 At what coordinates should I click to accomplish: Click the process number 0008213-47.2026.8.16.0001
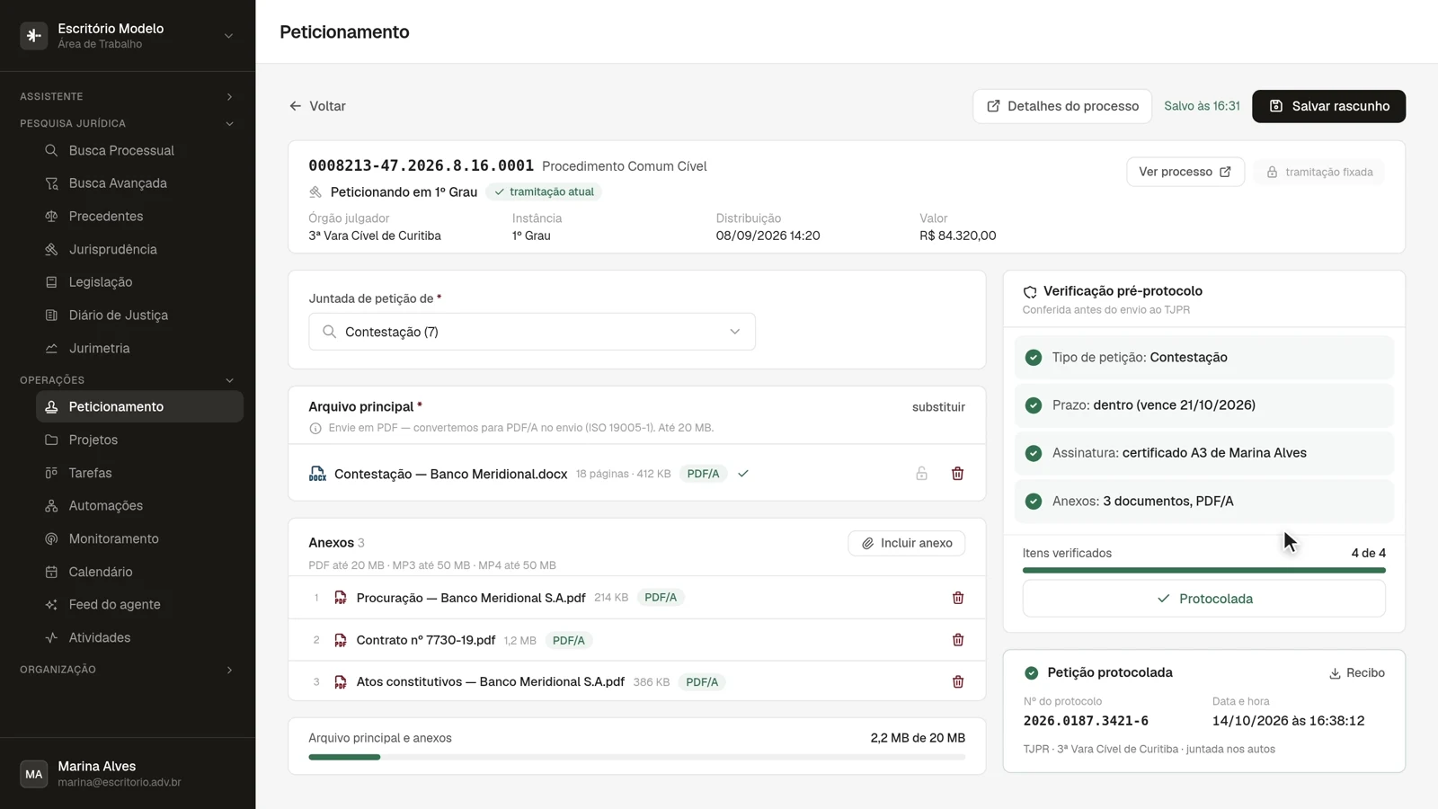[x=422, y=166]
